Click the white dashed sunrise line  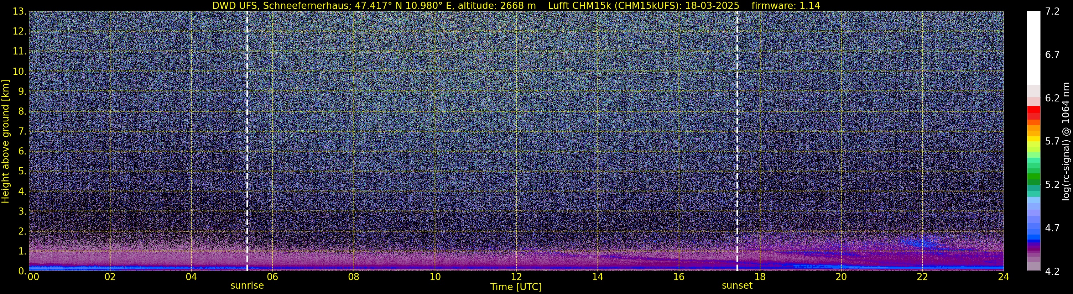(247, 141)
